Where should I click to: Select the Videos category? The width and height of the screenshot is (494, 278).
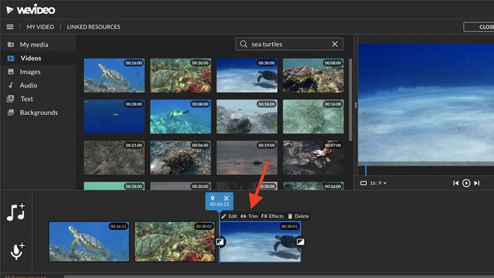pyautogui.click(x=31, y=59)
